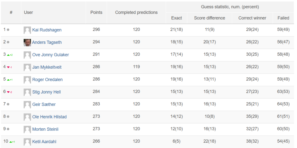Open Stig Jonny Hell's profile link
Image resolution: width=297 pixels, height=148 pixels.
[46, 92]
